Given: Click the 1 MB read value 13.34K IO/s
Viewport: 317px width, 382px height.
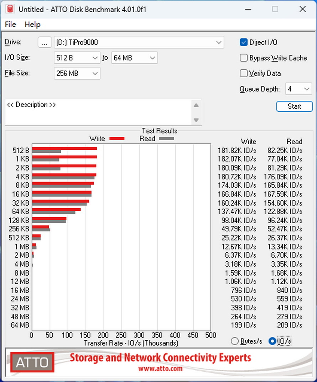Looking at the screenshot, I should point(285,247).
